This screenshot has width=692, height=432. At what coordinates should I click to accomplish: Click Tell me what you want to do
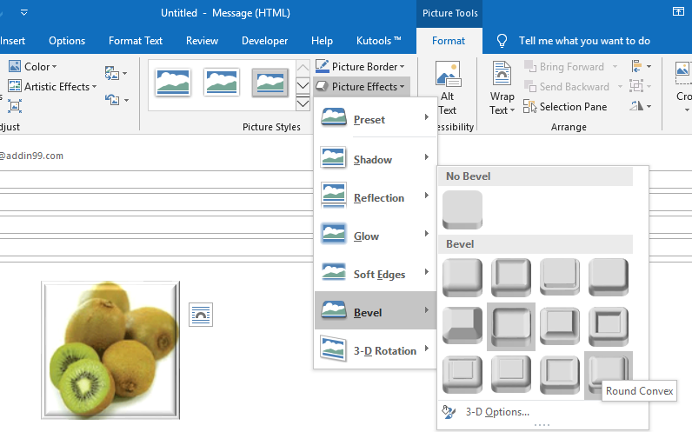click(584, 41)
